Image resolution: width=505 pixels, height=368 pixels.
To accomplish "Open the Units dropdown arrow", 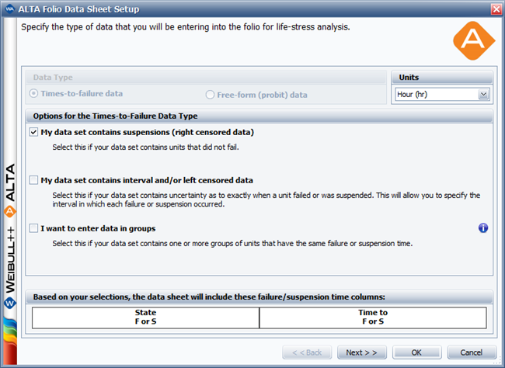I will (x=484, y=94).
